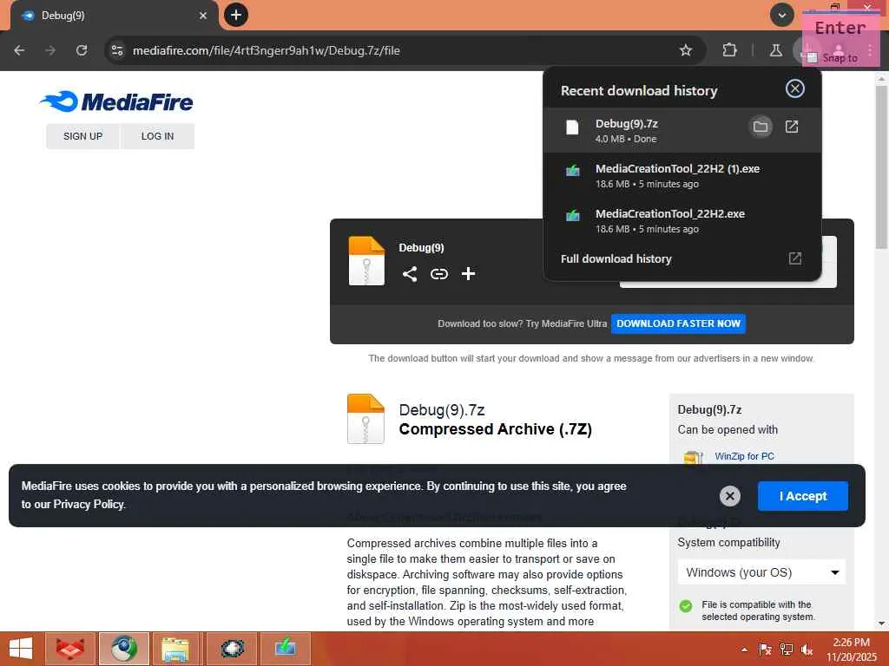
Task: Click DOWNLOAD FASTER NOW button
Action: [x=678, y=323]
